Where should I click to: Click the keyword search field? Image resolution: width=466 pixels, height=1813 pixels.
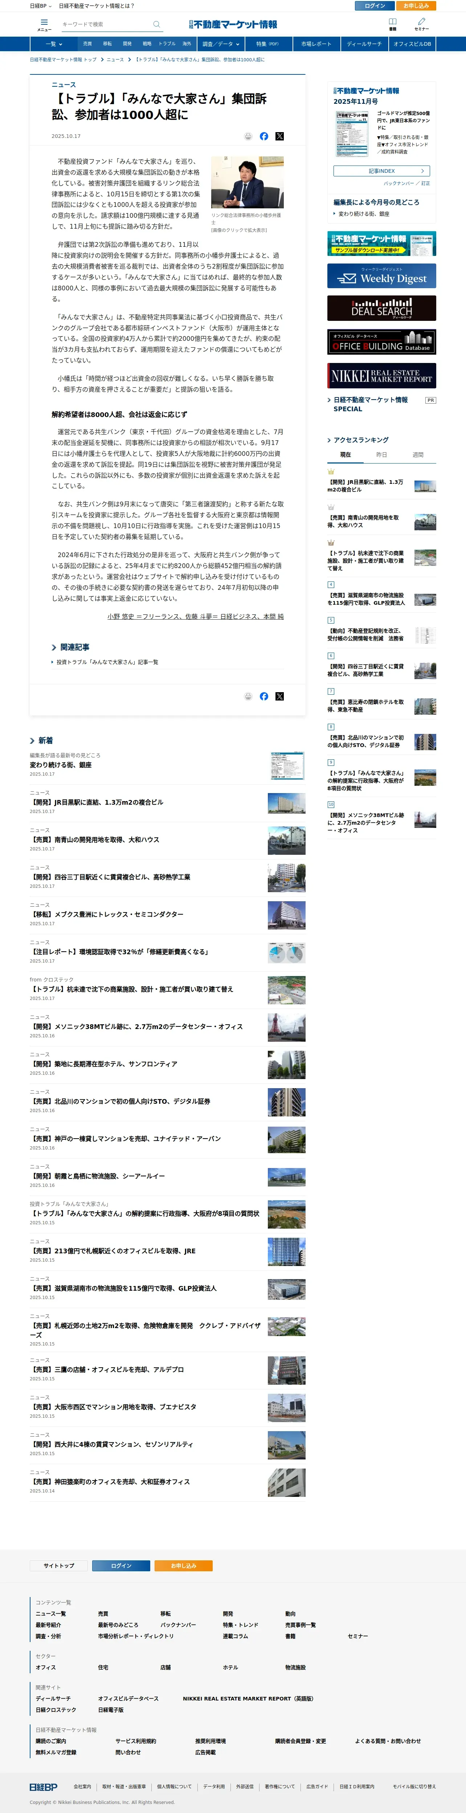[x=106, y=25]
